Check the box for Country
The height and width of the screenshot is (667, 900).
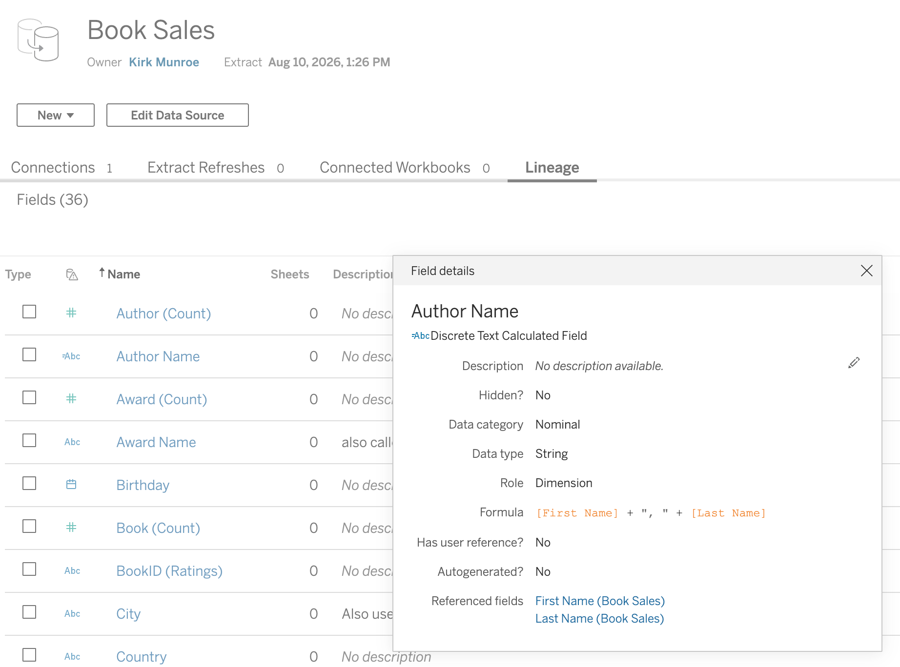tap(29, 655)
